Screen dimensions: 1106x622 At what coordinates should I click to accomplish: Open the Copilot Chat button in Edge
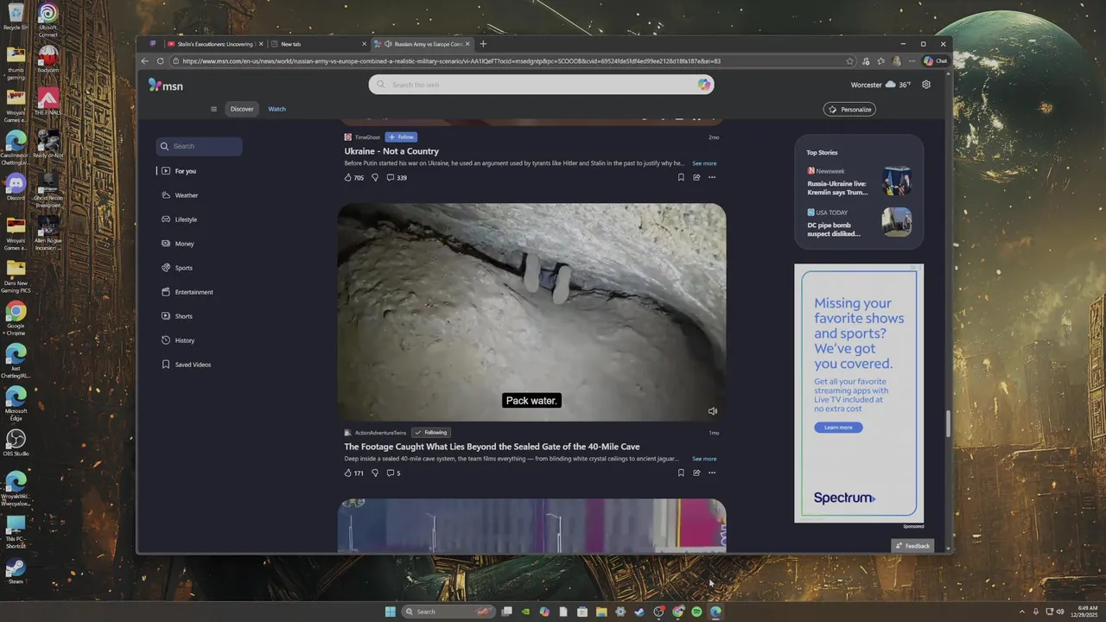tap(935, 61)
